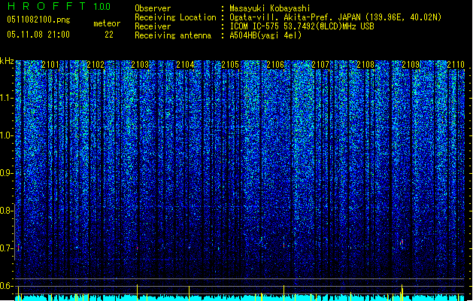This screenshot has height=301, width=473.
Task: Click the kHz axis unit label
Action: pyautogui.click(x=7, y=61)
